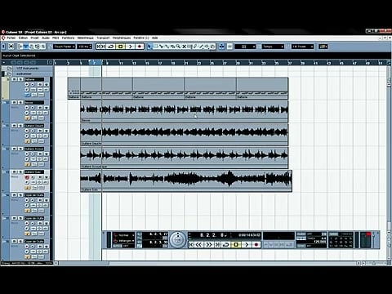392x294 pixels.
Task: Open the Aide menu
Action: pyautogui.click(x=155, y=38)
